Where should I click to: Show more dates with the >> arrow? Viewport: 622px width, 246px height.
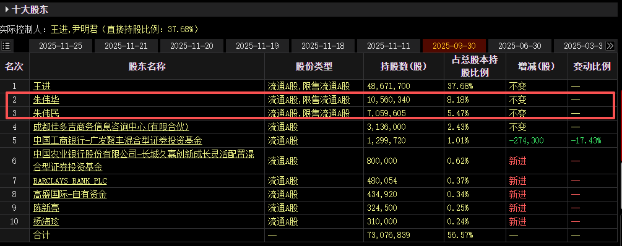click(x=610, y=46)
